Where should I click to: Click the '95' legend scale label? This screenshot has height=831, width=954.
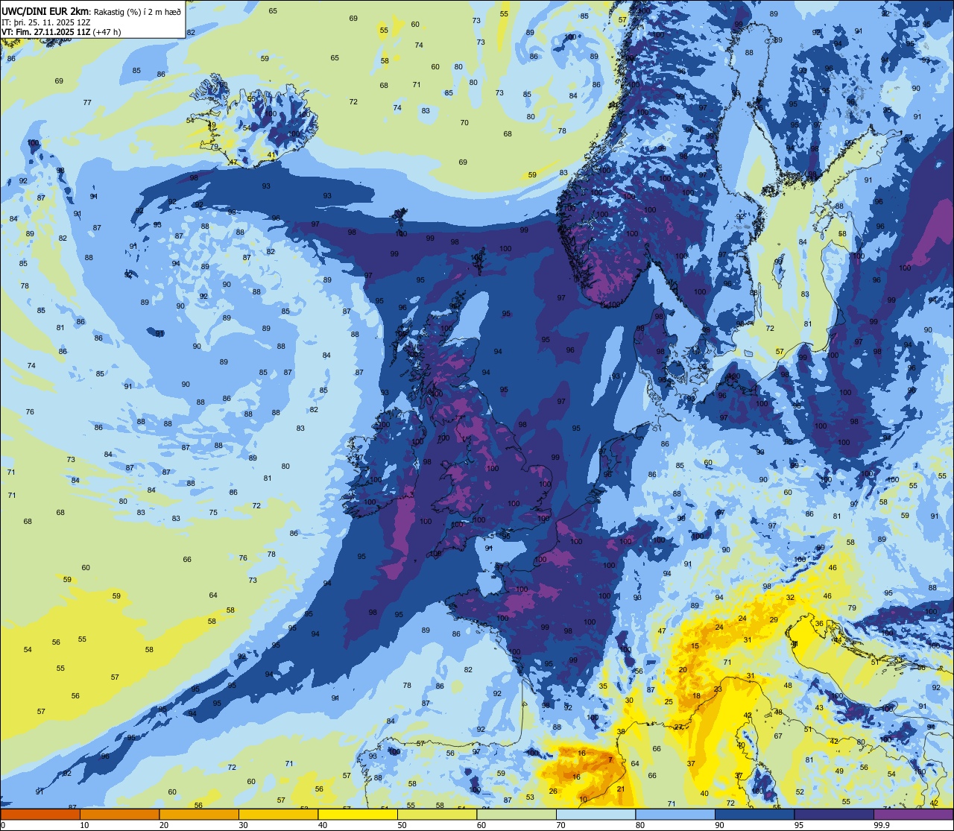click(799, 825)
